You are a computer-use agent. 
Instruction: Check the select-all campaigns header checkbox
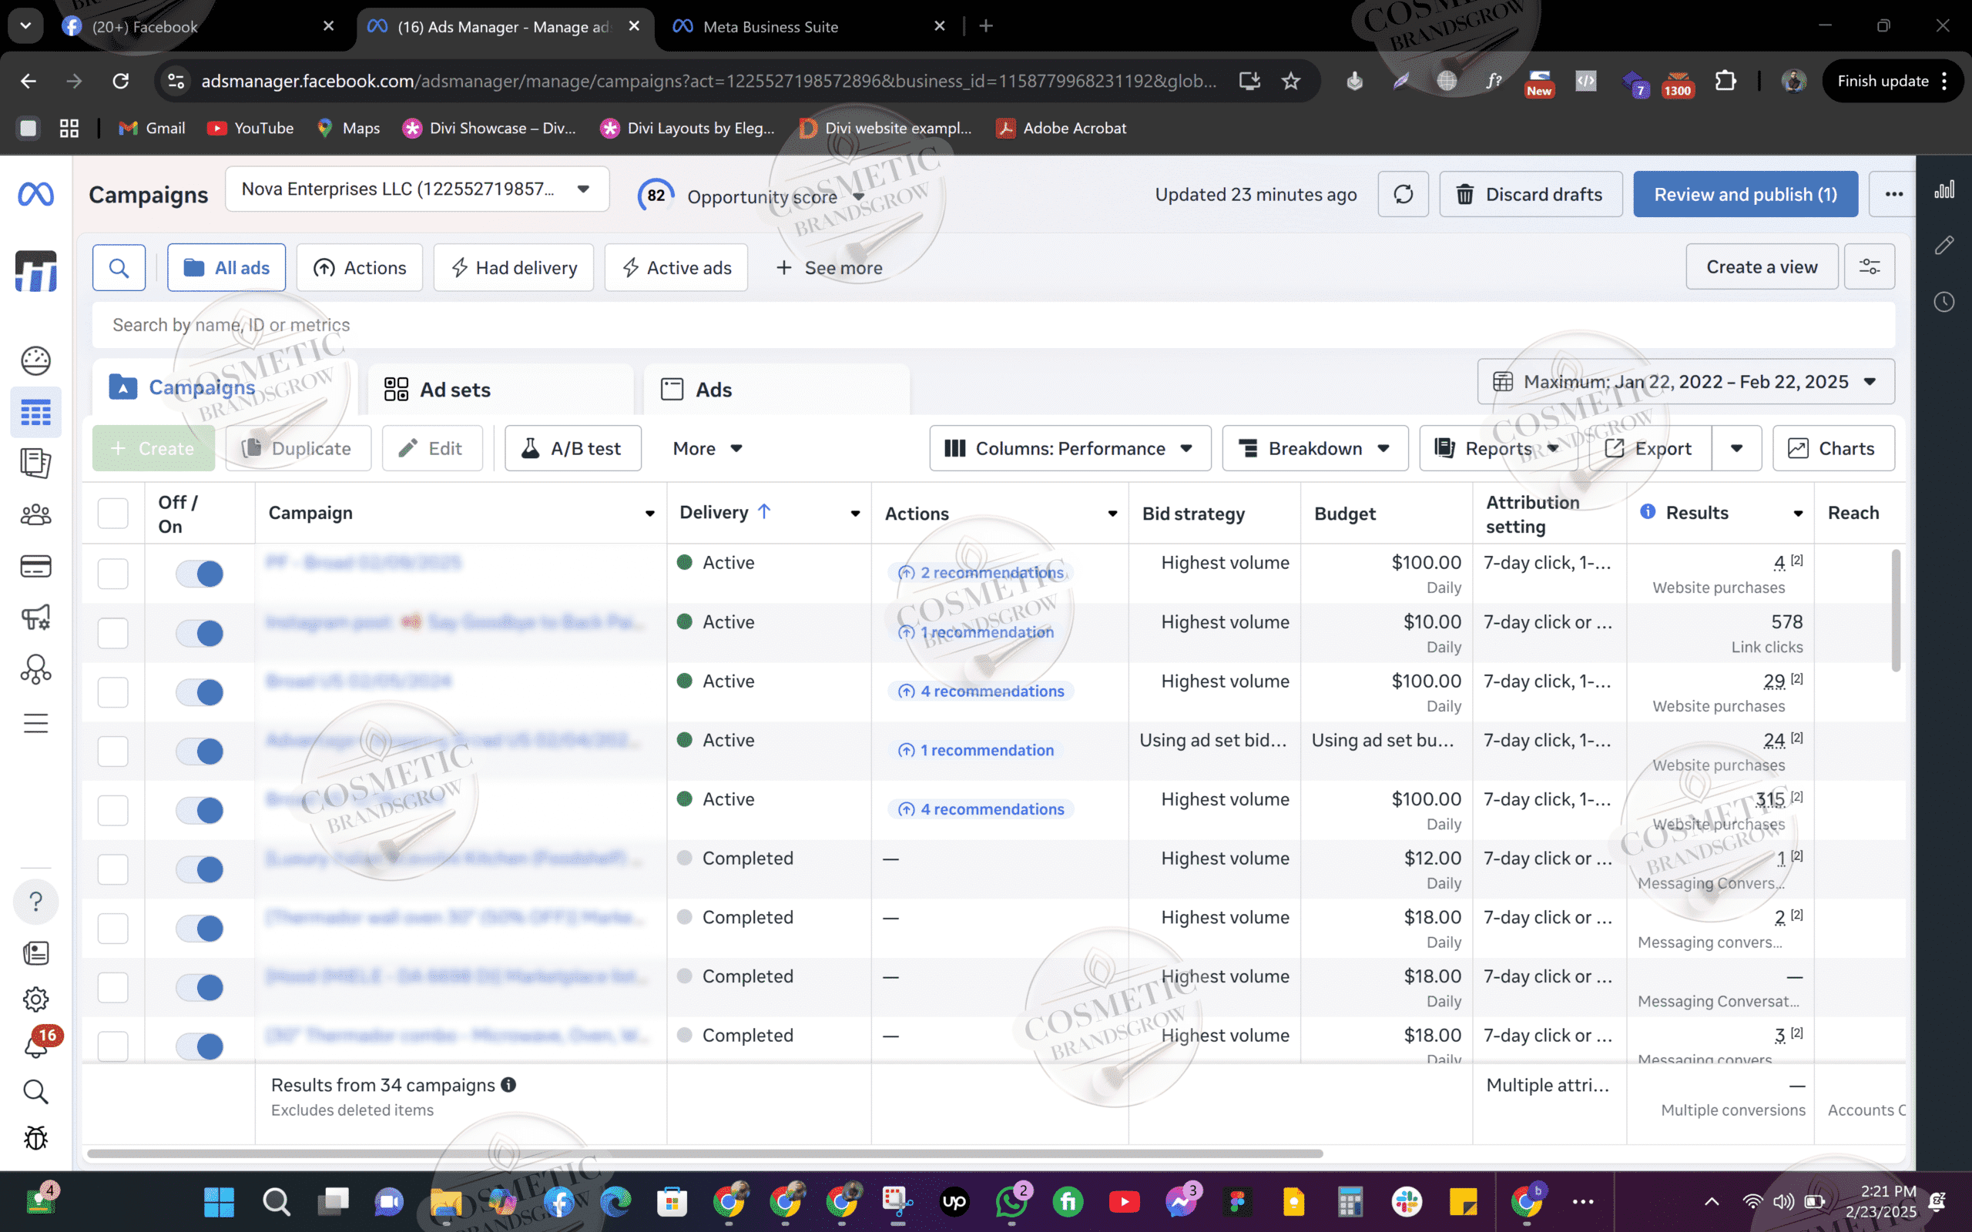pyautogui.click(x=113, y=514)
